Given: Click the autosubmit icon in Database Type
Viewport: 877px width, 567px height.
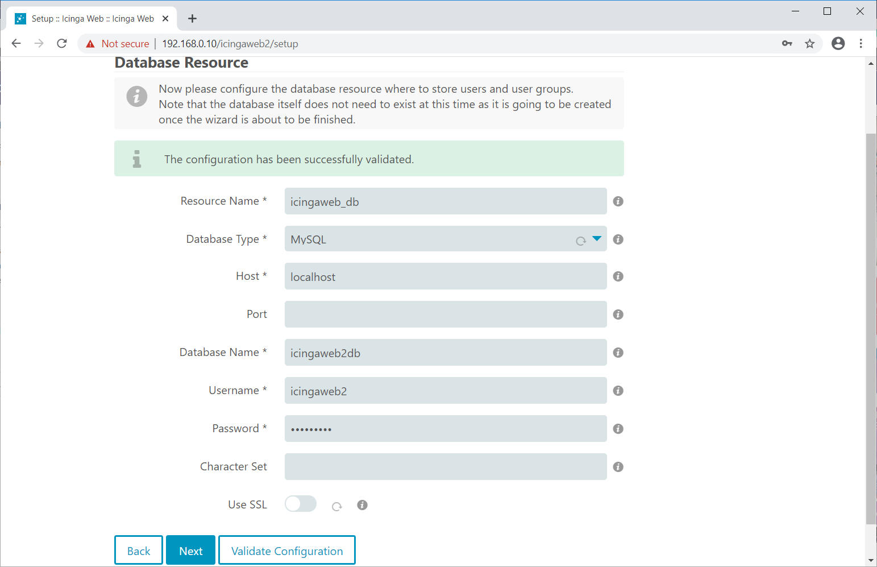Looking at the screenshot, I should pos(581,241).
